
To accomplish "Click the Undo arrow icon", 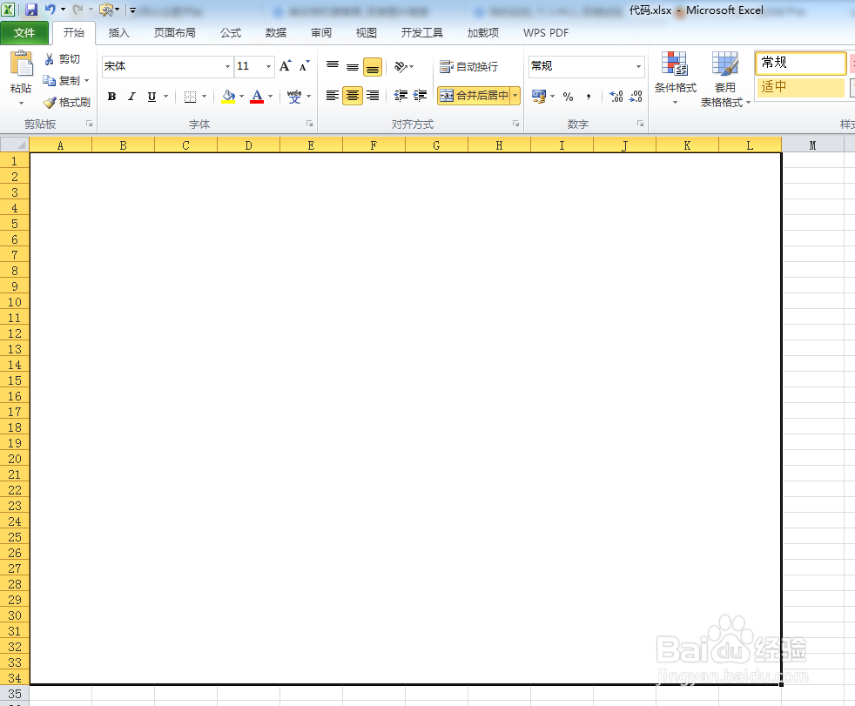I will pyautogui.click(x=50, y=10).
